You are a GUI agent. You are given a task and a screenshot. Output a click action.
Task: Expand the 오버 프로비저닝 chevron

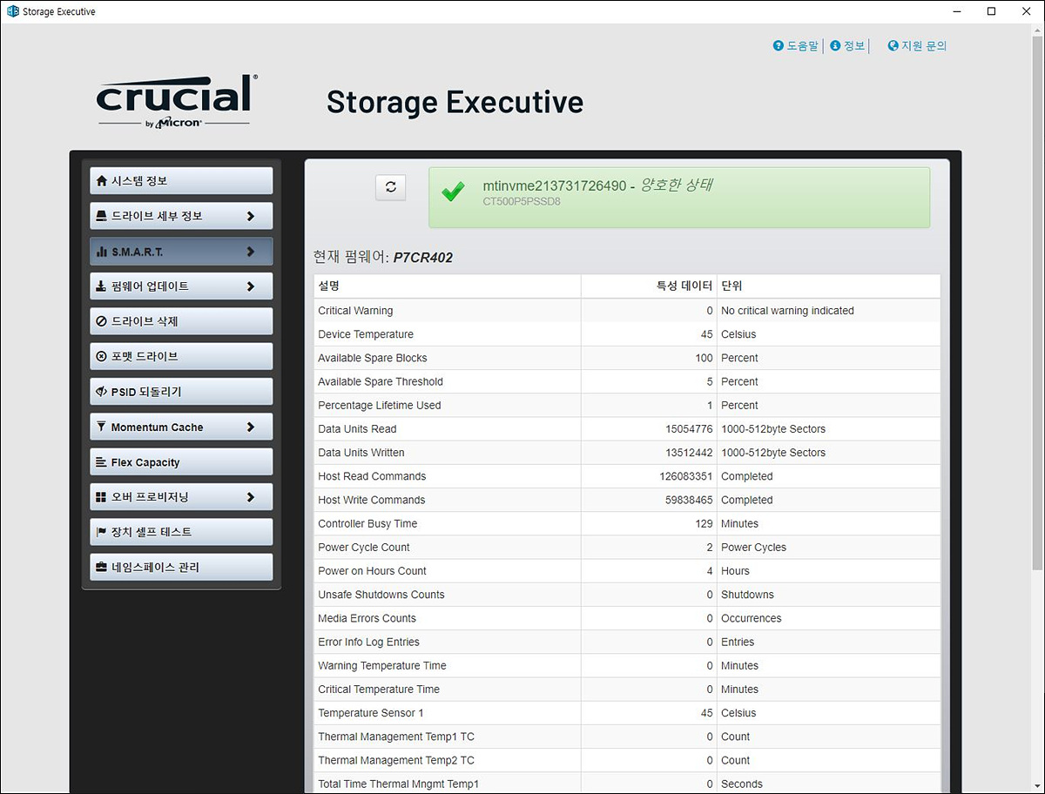tap(251, 497)
